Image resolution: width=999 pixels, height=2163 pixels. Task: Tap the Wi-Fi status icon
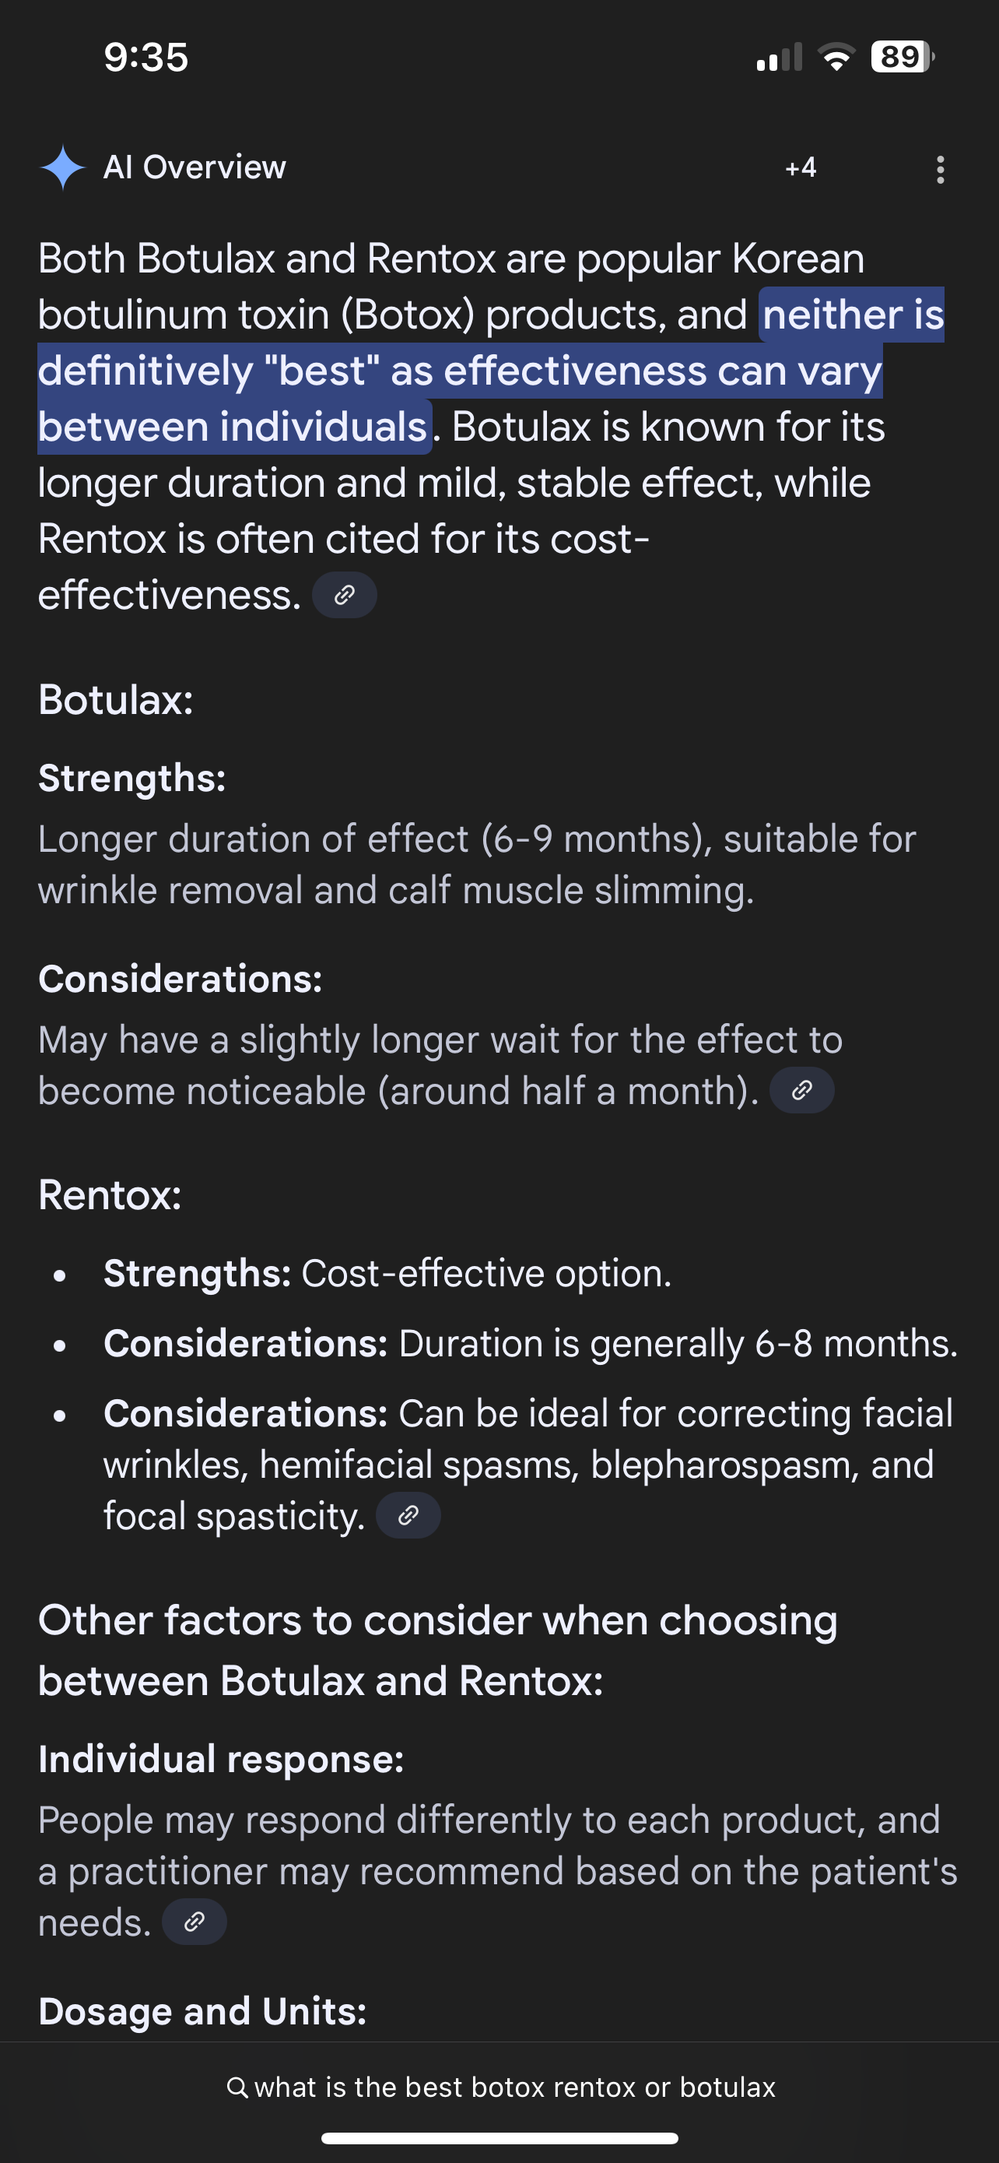click(x=836, y=57)
